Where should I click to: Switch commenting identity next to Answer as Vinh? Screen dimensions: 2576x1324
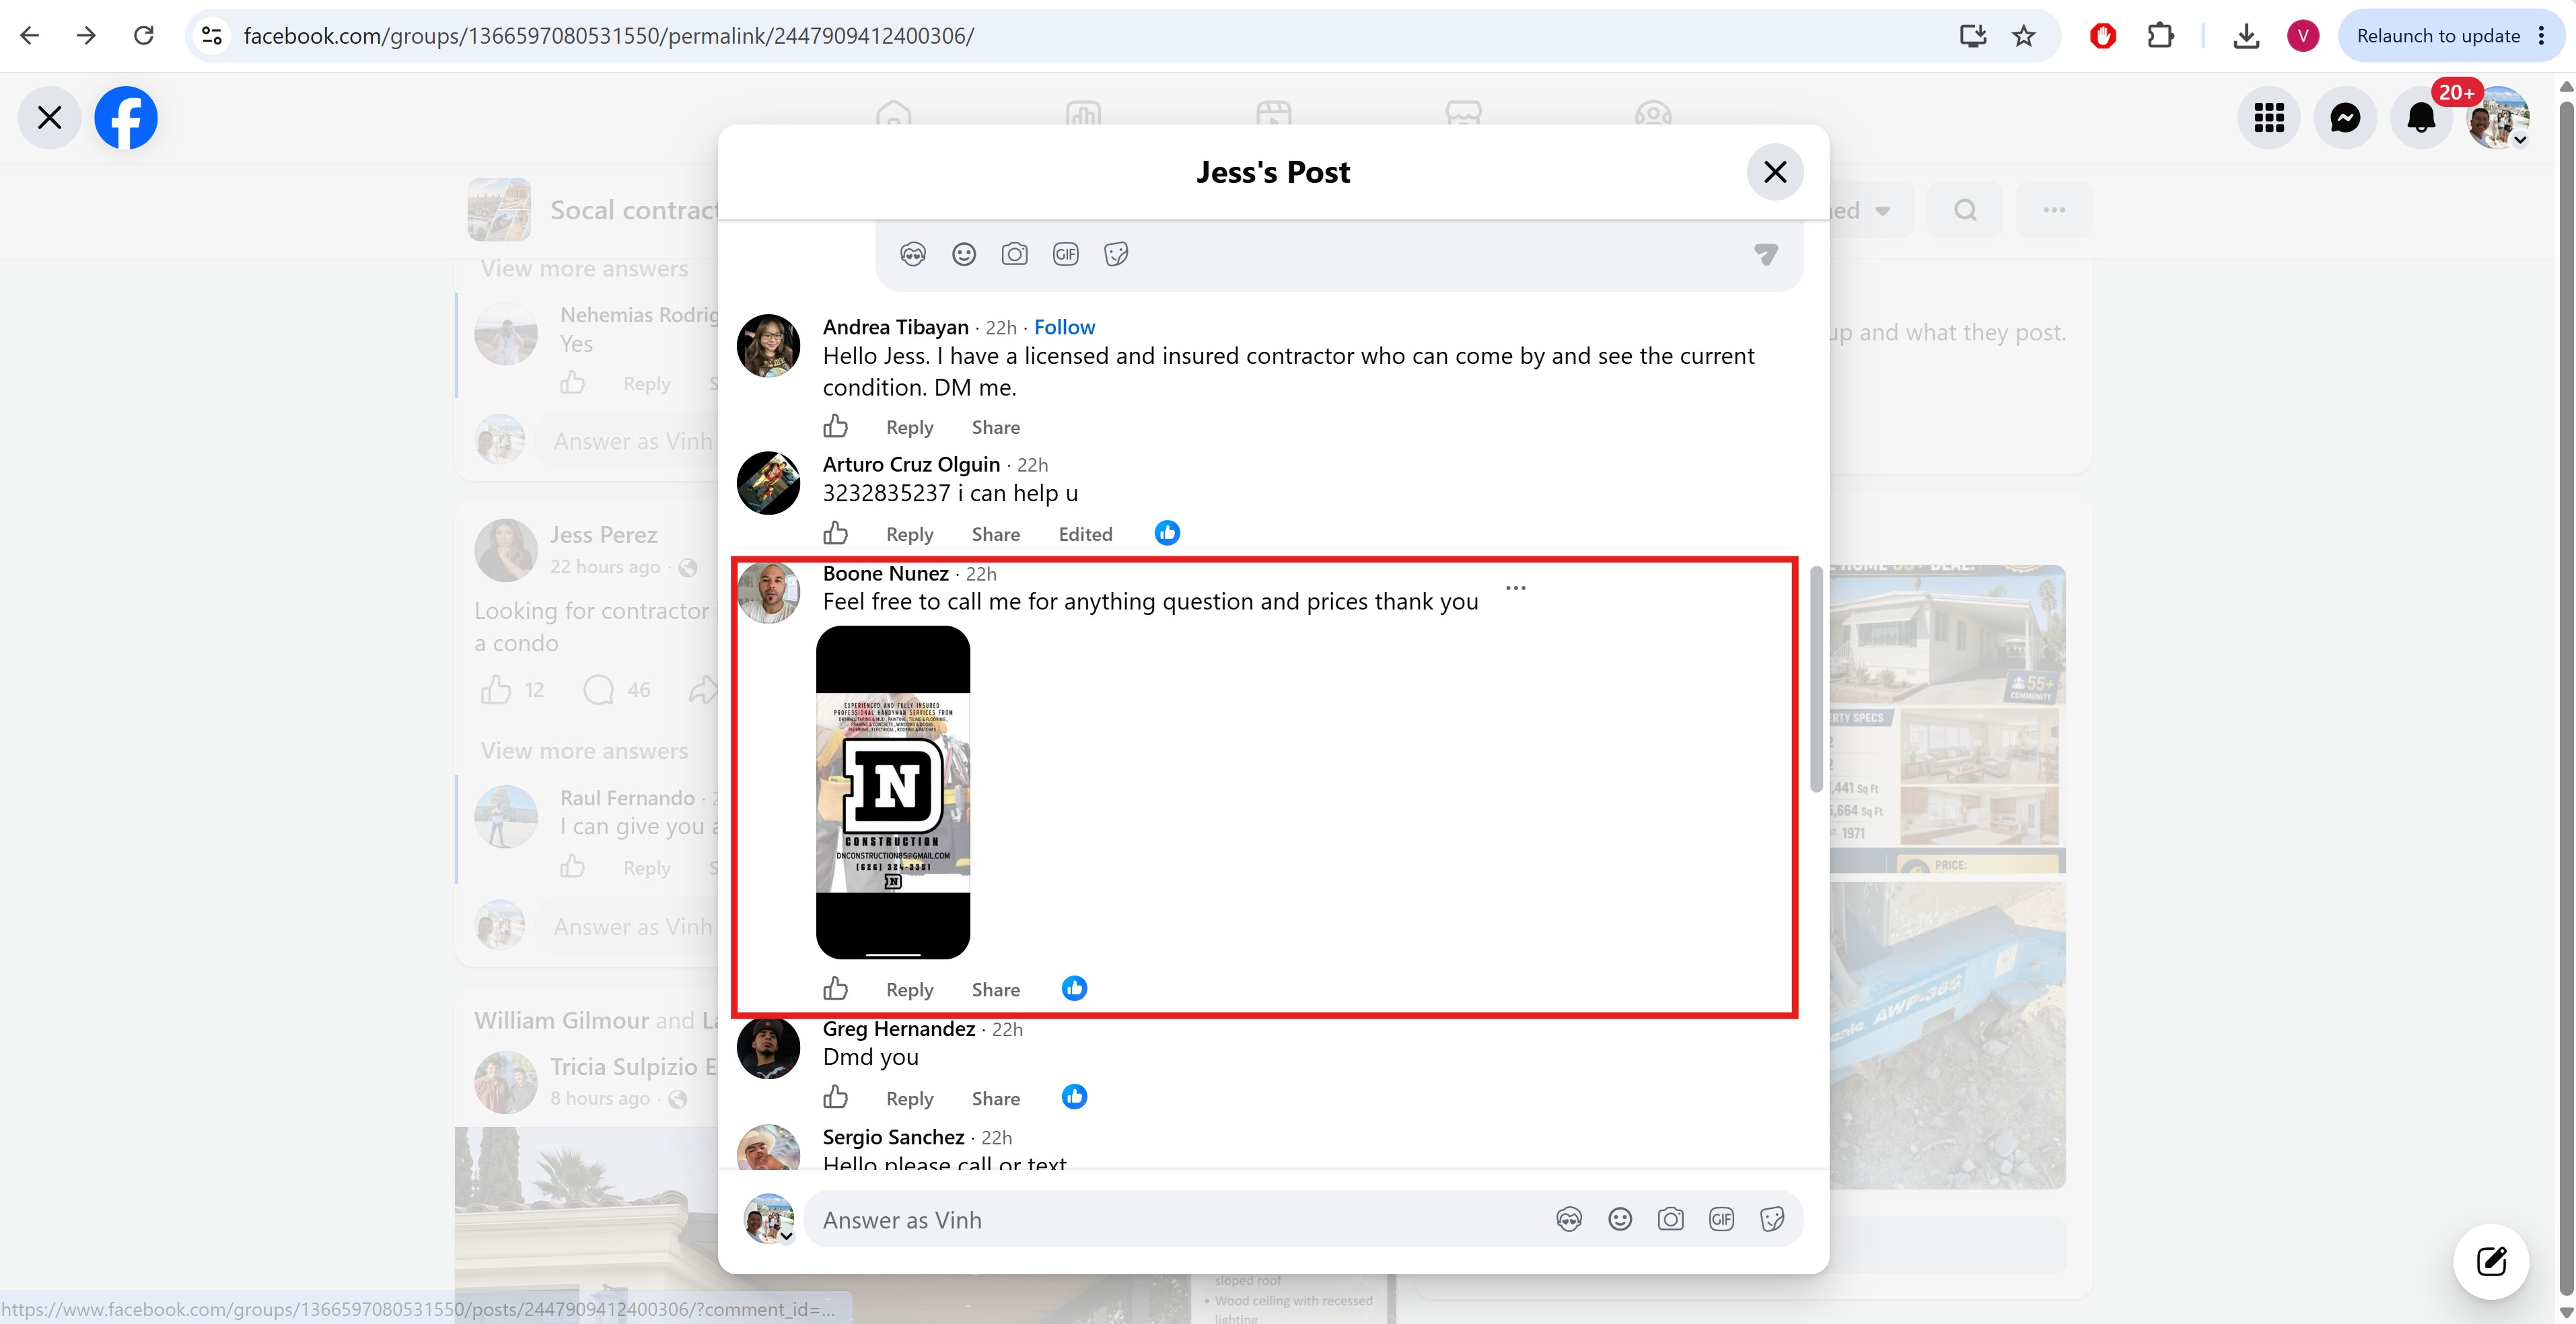tap(769, 1219)
